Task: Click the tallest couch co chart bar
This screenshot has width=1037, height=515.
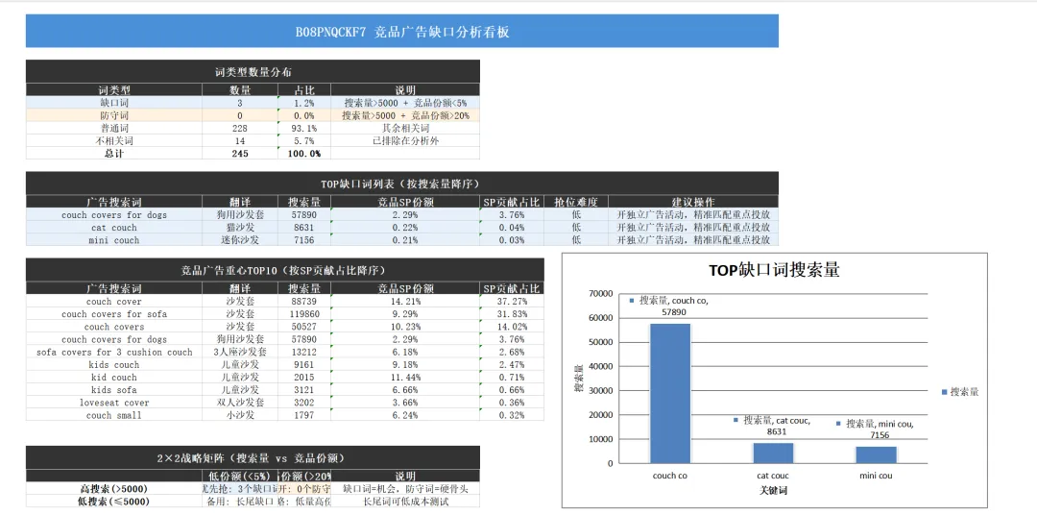Action: point(670,393)
